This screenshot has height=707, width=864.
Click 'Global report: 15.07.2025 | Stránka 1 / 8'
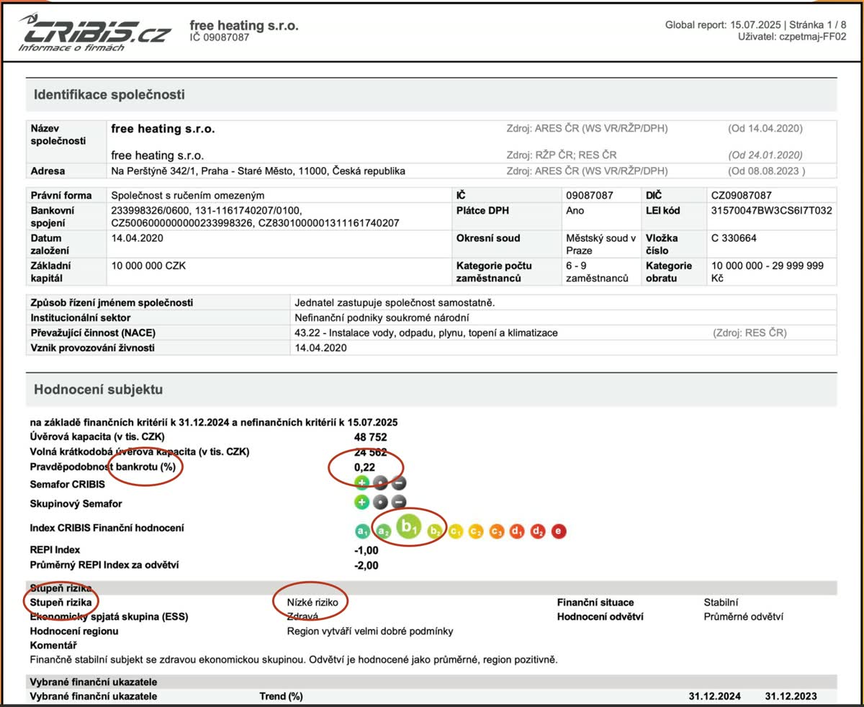click(756, 25)
